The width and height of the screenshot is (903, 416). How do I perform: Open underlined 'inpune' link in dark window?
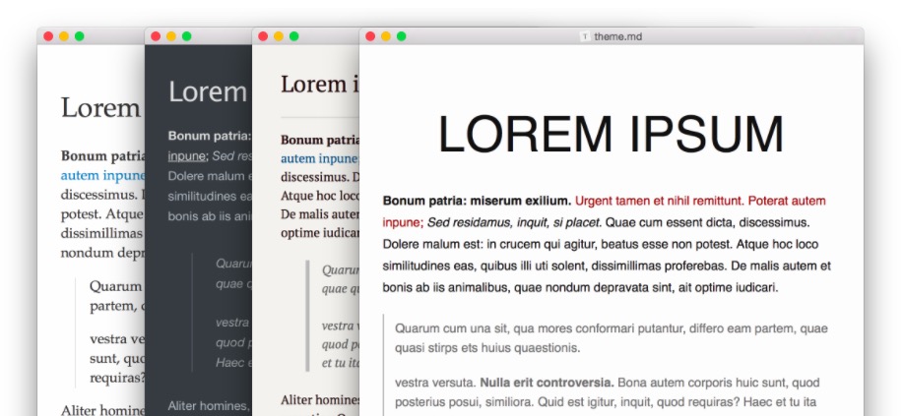pyautogui.click(x=187, y=156)
